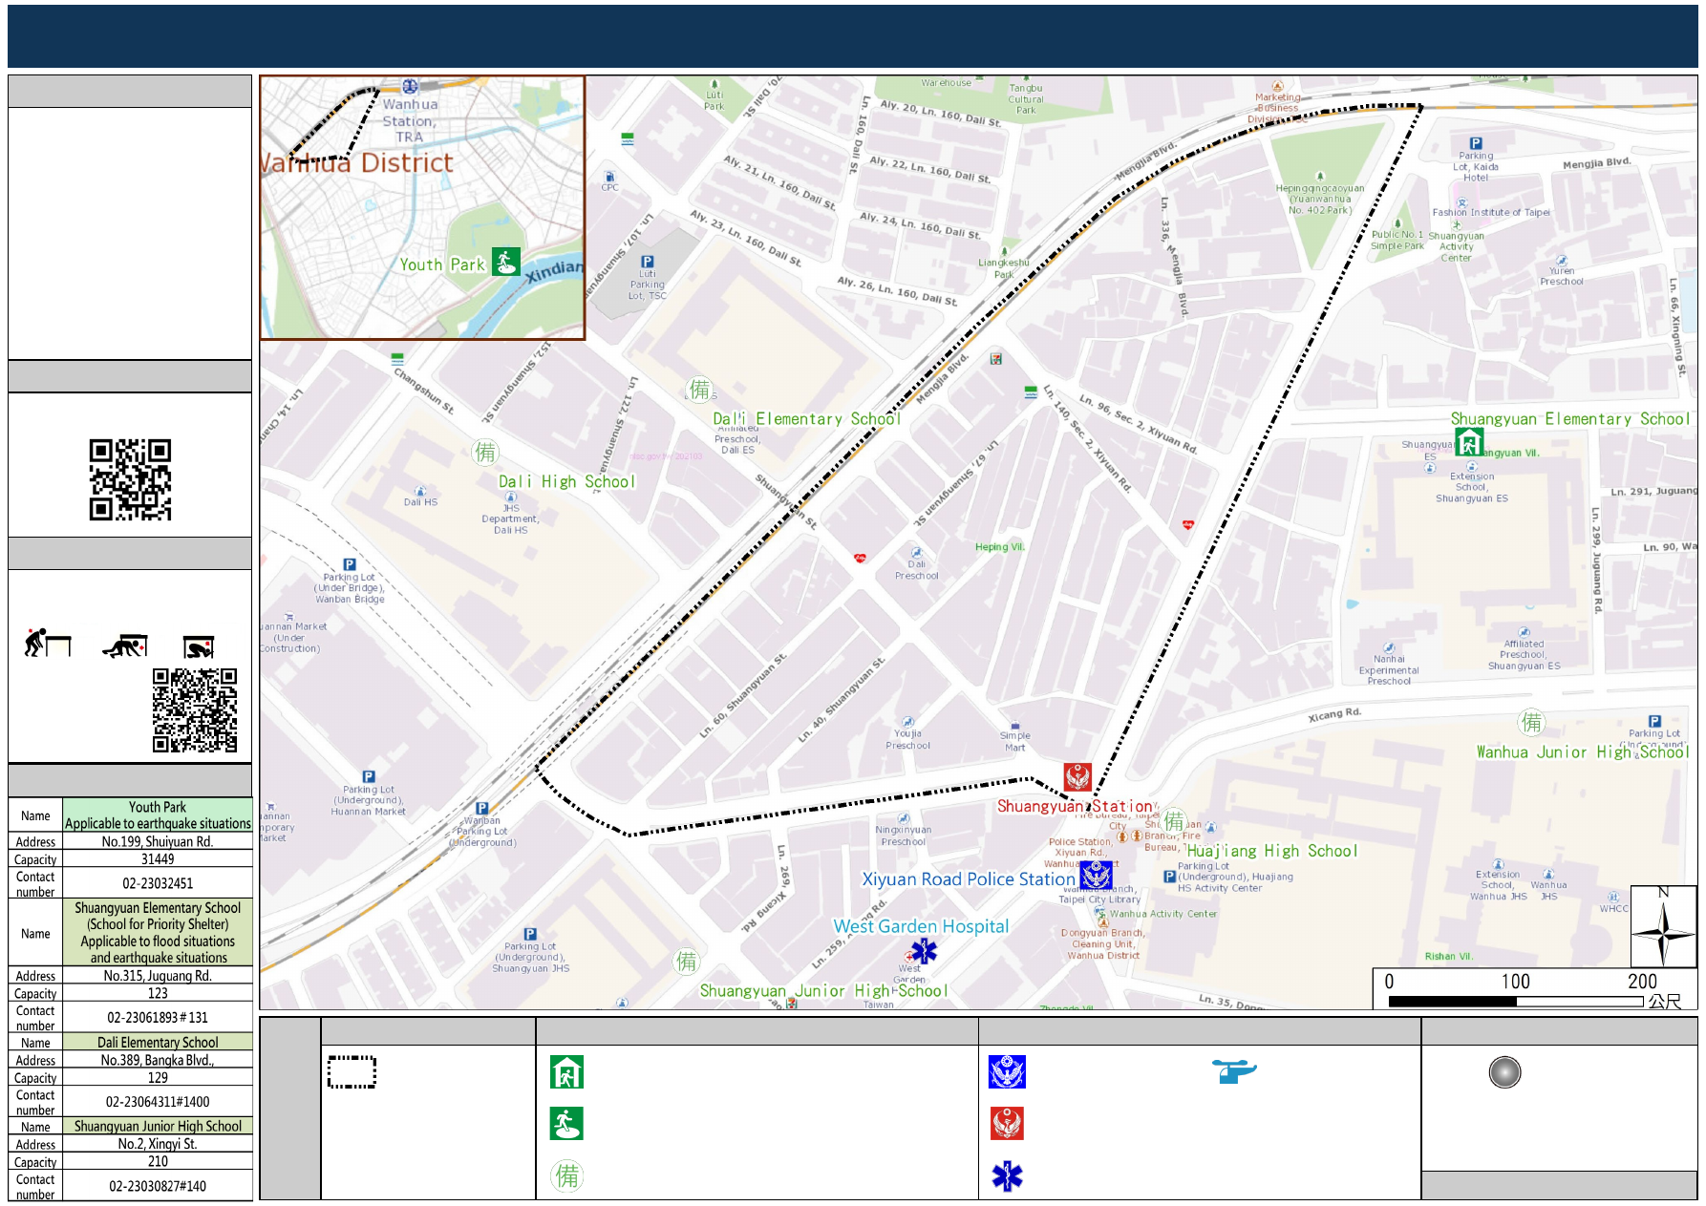This screenshot has height=1206, width=1706.
Task: Click the 備 marker above Shuangyuan Junior High School
Action: click(686, 962)
